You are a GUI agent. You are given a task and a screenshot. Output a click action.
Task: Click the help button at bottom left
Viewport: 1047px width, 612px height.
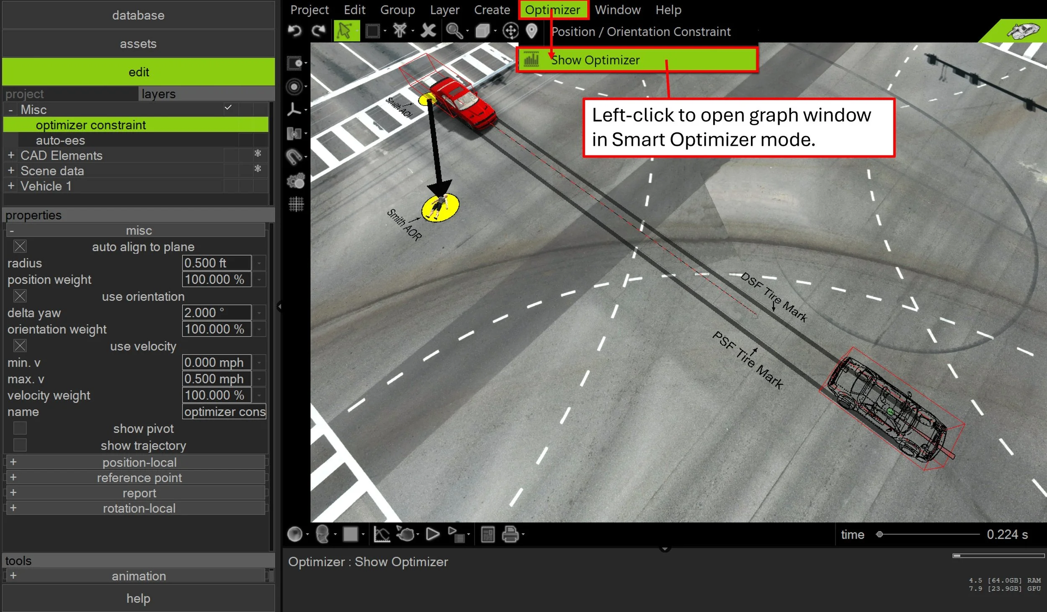(x=138, y=598)
